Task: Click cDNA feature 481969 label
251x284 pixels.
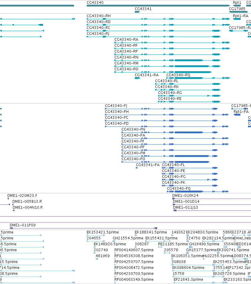Action: (x=103, y=256)
